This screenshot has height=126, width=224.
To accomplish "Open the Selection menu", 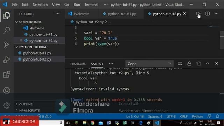I will 40,5.
